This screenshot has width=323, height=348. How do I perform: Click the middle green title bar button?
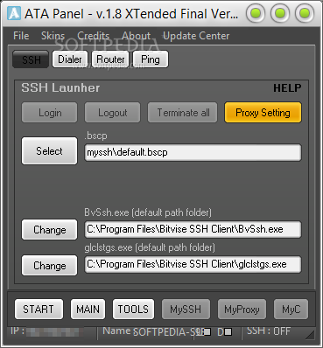[280, 13]
